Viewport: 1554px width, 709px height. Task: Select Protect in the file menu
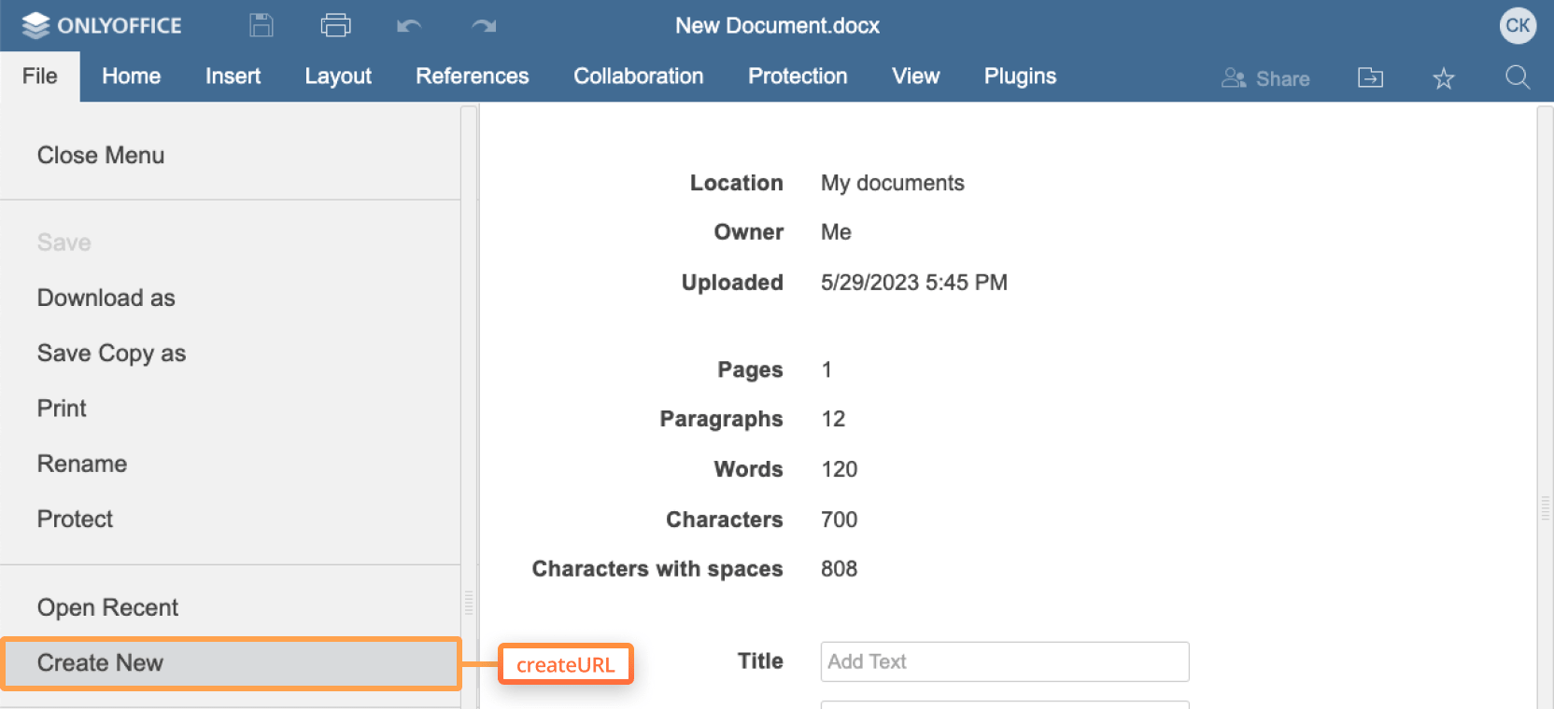coord(230,519)
